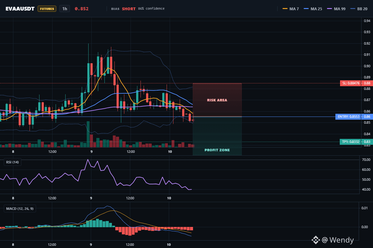Toggle the MA 25 legend entry
The image size is (373, 248).
coord(313,9)
